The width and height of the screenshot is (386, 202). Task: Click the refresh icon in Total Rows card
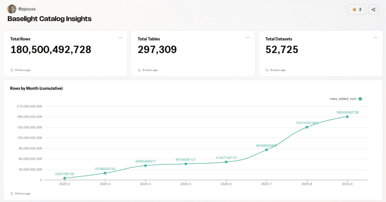pos(12,70)
